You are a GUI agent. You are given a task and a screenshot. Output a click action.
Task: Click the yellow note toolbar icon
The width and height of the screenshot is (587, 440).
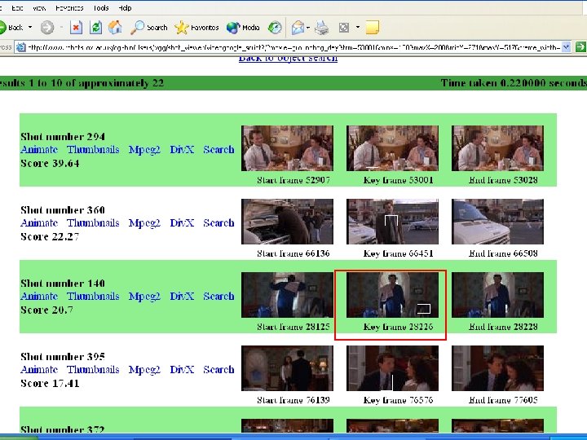[372, 28]
